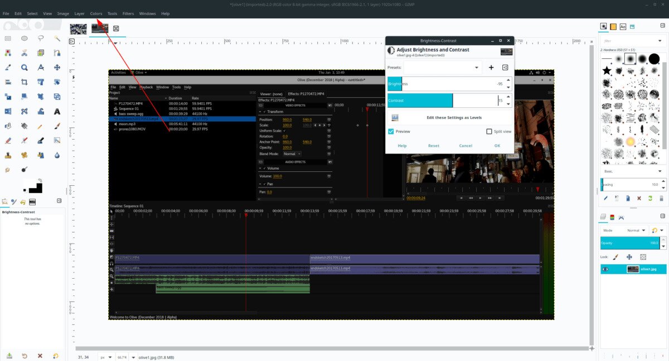The image size is (669, 361).
Task: Open the Filters menu
Action: [128, 13]
